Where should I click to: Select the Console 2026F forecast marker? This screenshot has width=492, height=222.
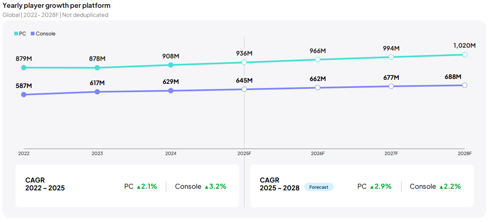[317, 88]
